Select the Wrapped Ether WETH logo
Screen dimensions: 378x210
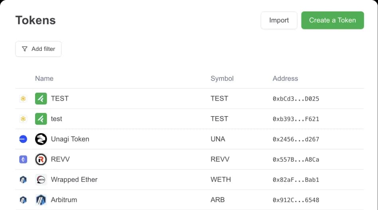[x=41, y=180]
